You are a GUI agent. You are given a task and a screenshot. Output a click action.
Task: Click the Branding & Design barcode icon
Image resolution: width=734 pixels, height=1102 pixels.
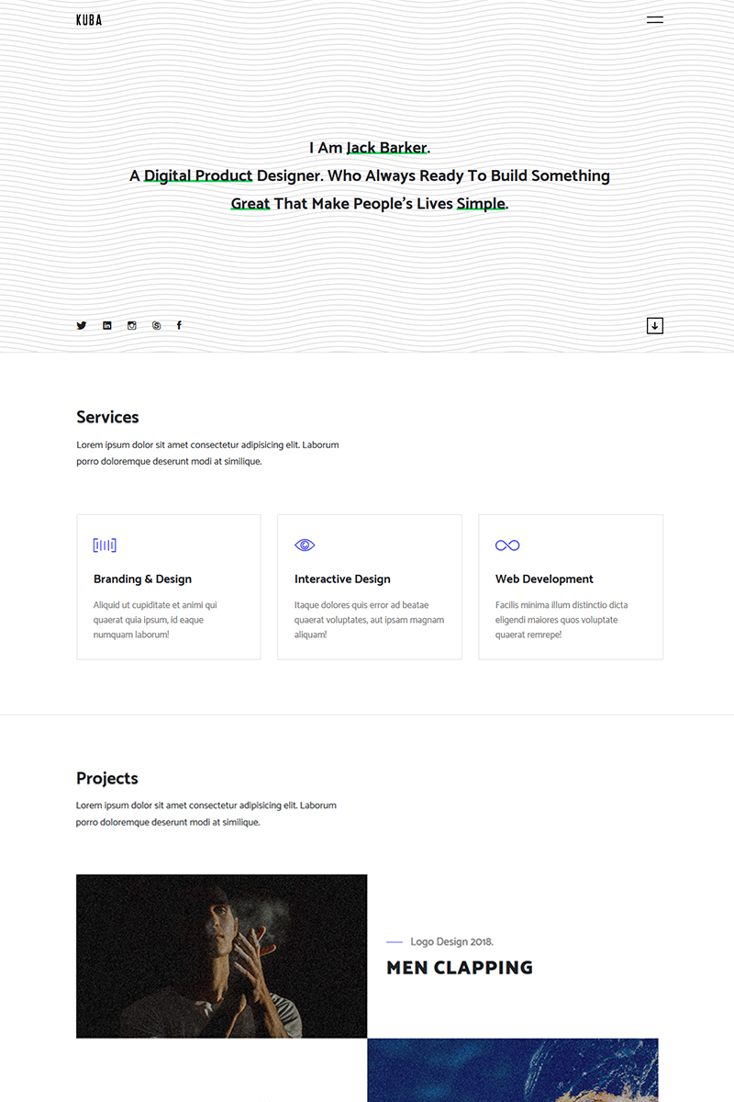tap(105, 545)
